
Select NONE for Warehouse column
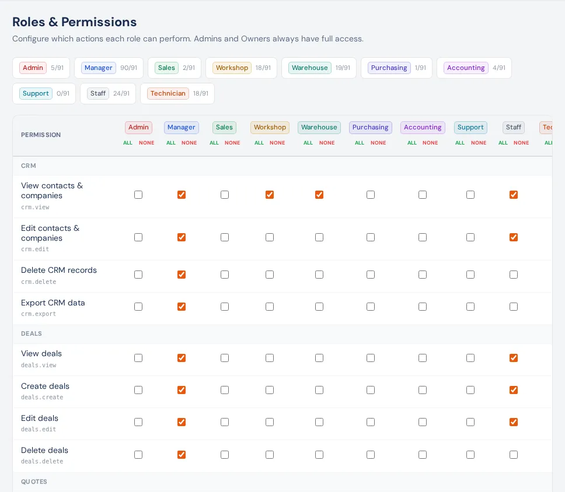327,143
